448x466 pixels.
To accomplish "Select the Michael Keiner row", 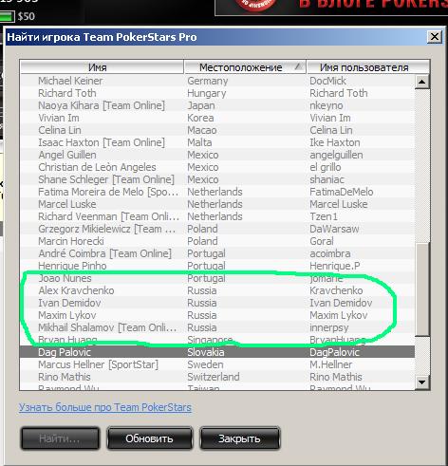I will tap(217, 81).
